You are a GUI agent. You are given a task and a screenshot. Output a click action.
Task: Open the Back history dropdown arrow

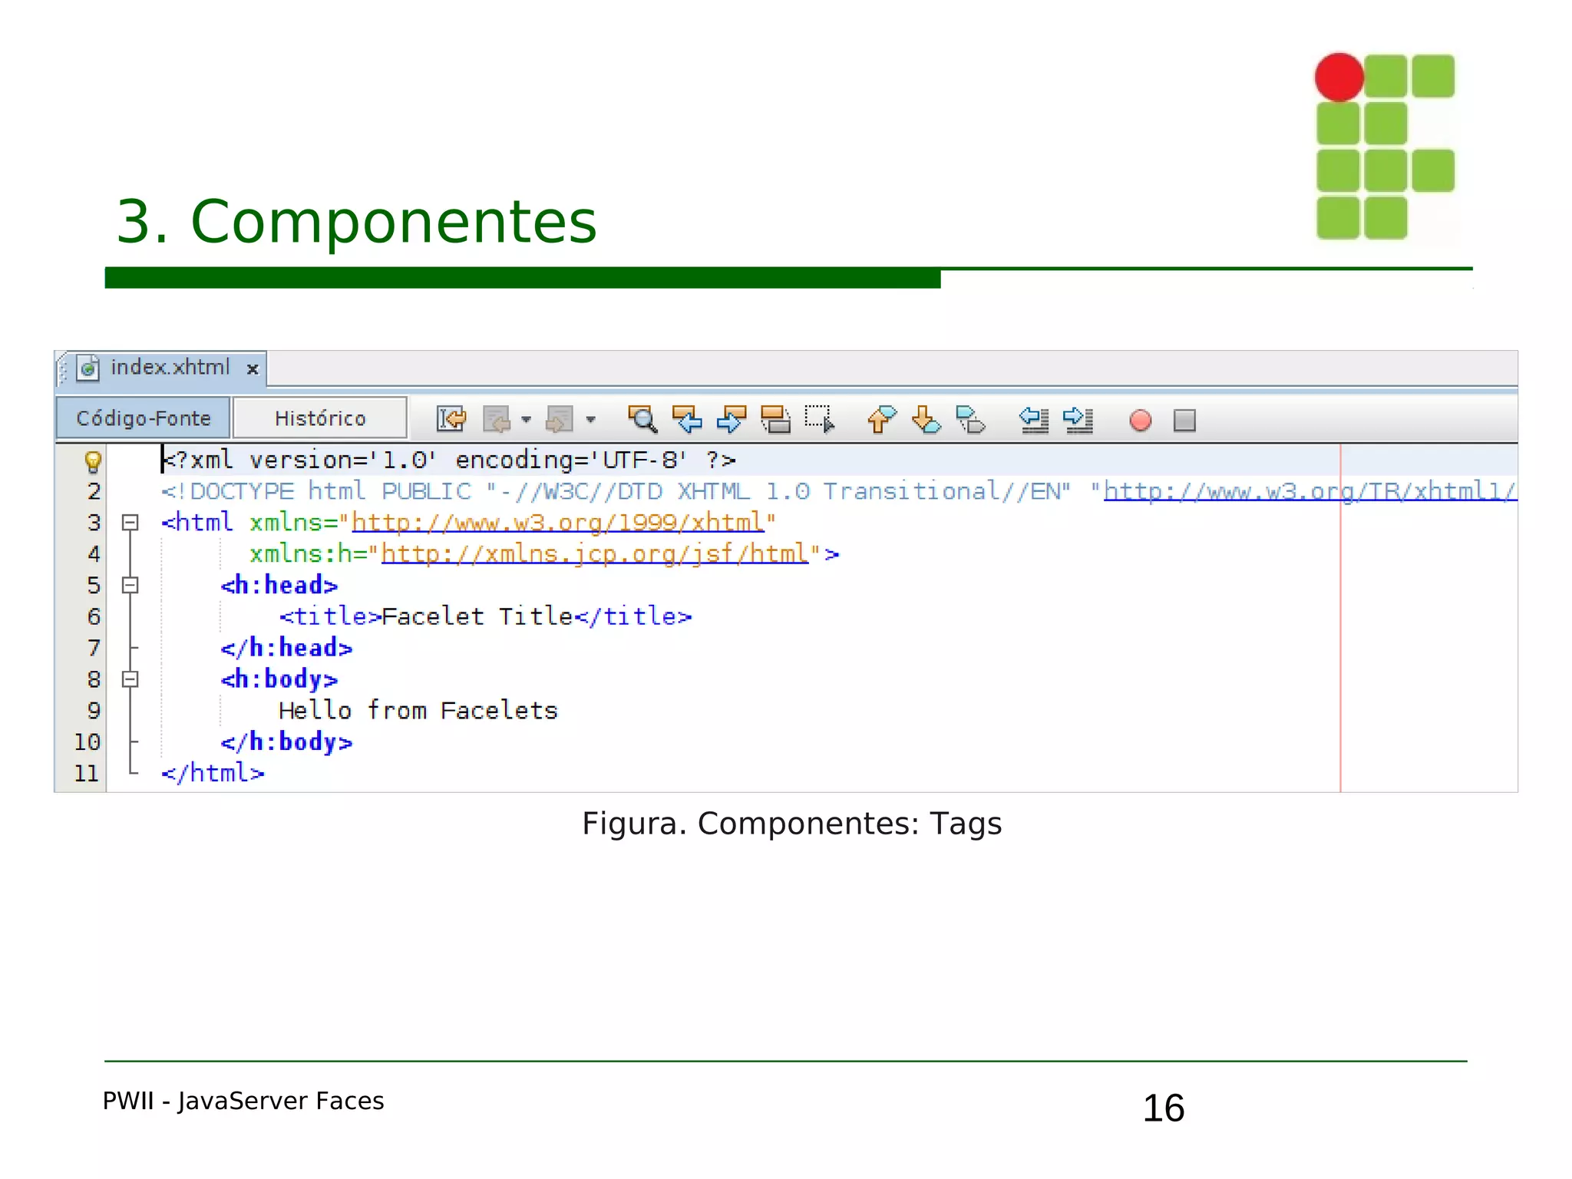(x=526, y=420)
